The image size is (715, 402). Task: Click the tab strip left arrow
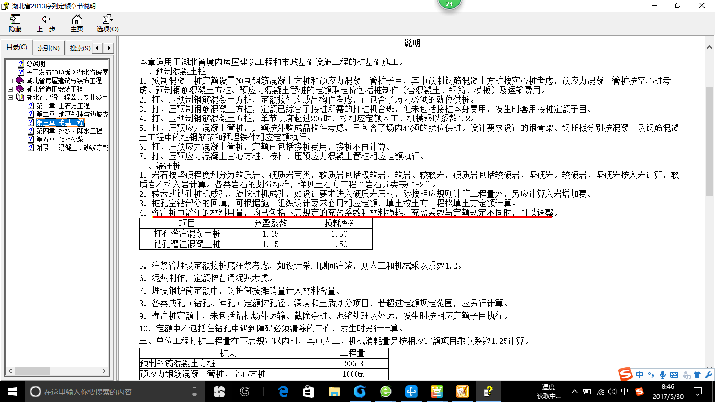[x=98, y=48]
